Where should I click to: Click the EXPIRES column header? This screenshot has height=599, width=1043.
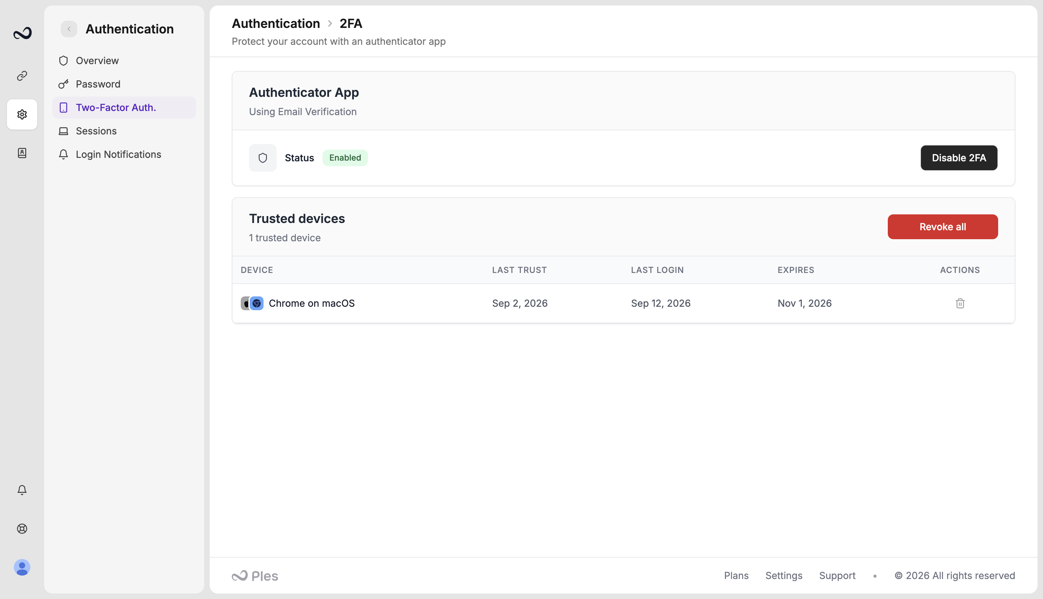click(796, 270)
